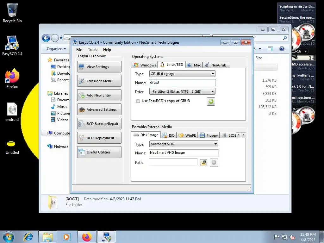
Task: Open Windows Media Player from taskbar
Action: [x=67, y=237]
